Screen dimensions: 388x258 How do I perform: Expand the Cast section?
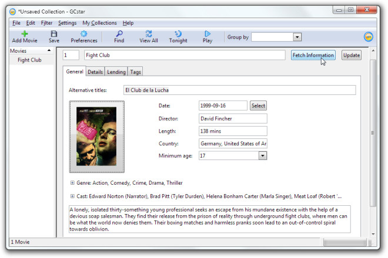click(x=72, y=196)
